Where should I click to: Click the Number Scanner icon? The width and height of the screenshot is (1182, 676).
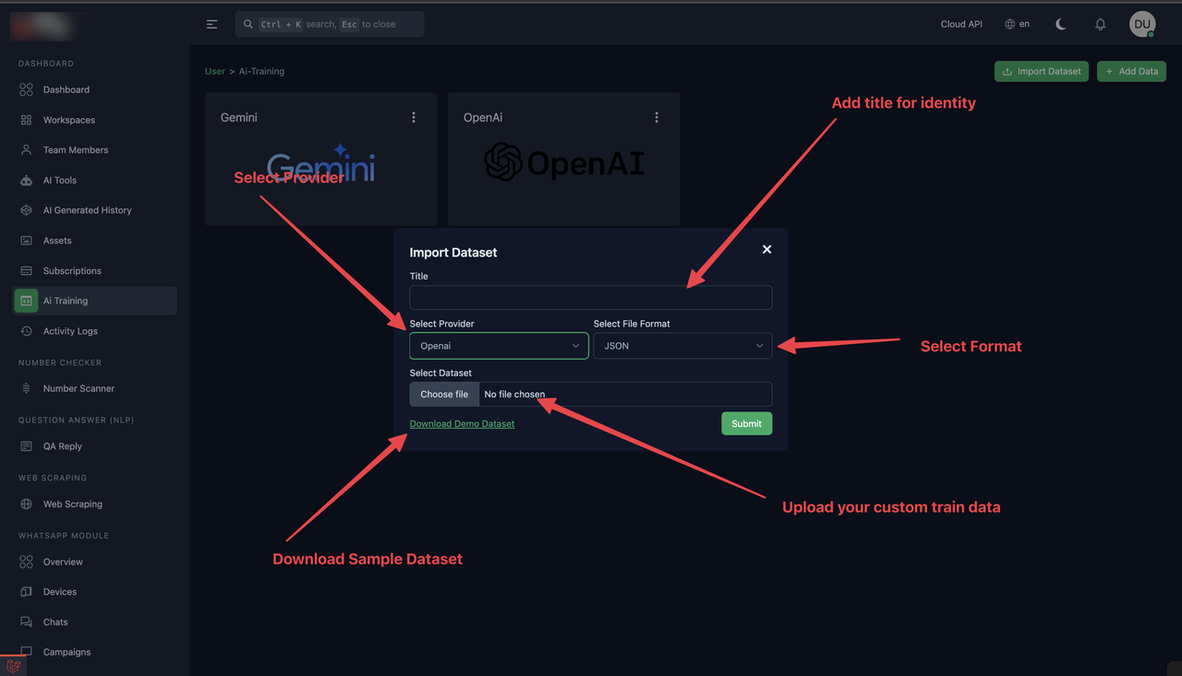pos(26,388)
